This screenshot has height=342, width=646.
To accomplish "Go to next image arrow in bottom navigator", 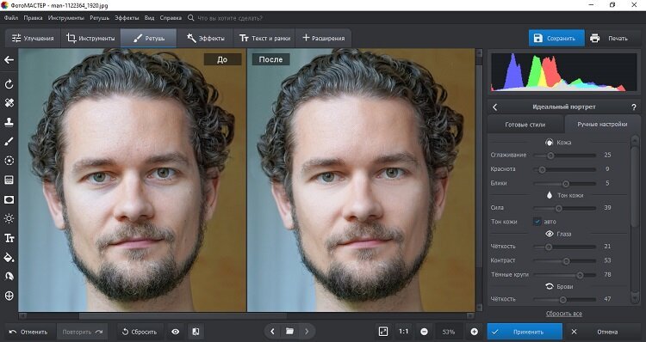I will coord(307,332).
